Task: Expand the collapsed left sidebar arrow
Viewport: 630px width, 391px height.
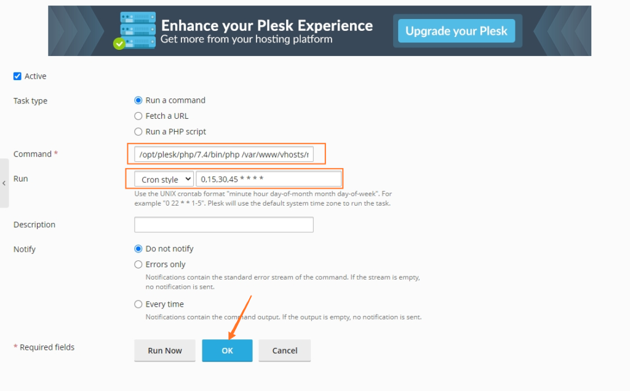Action: point(4,183)
